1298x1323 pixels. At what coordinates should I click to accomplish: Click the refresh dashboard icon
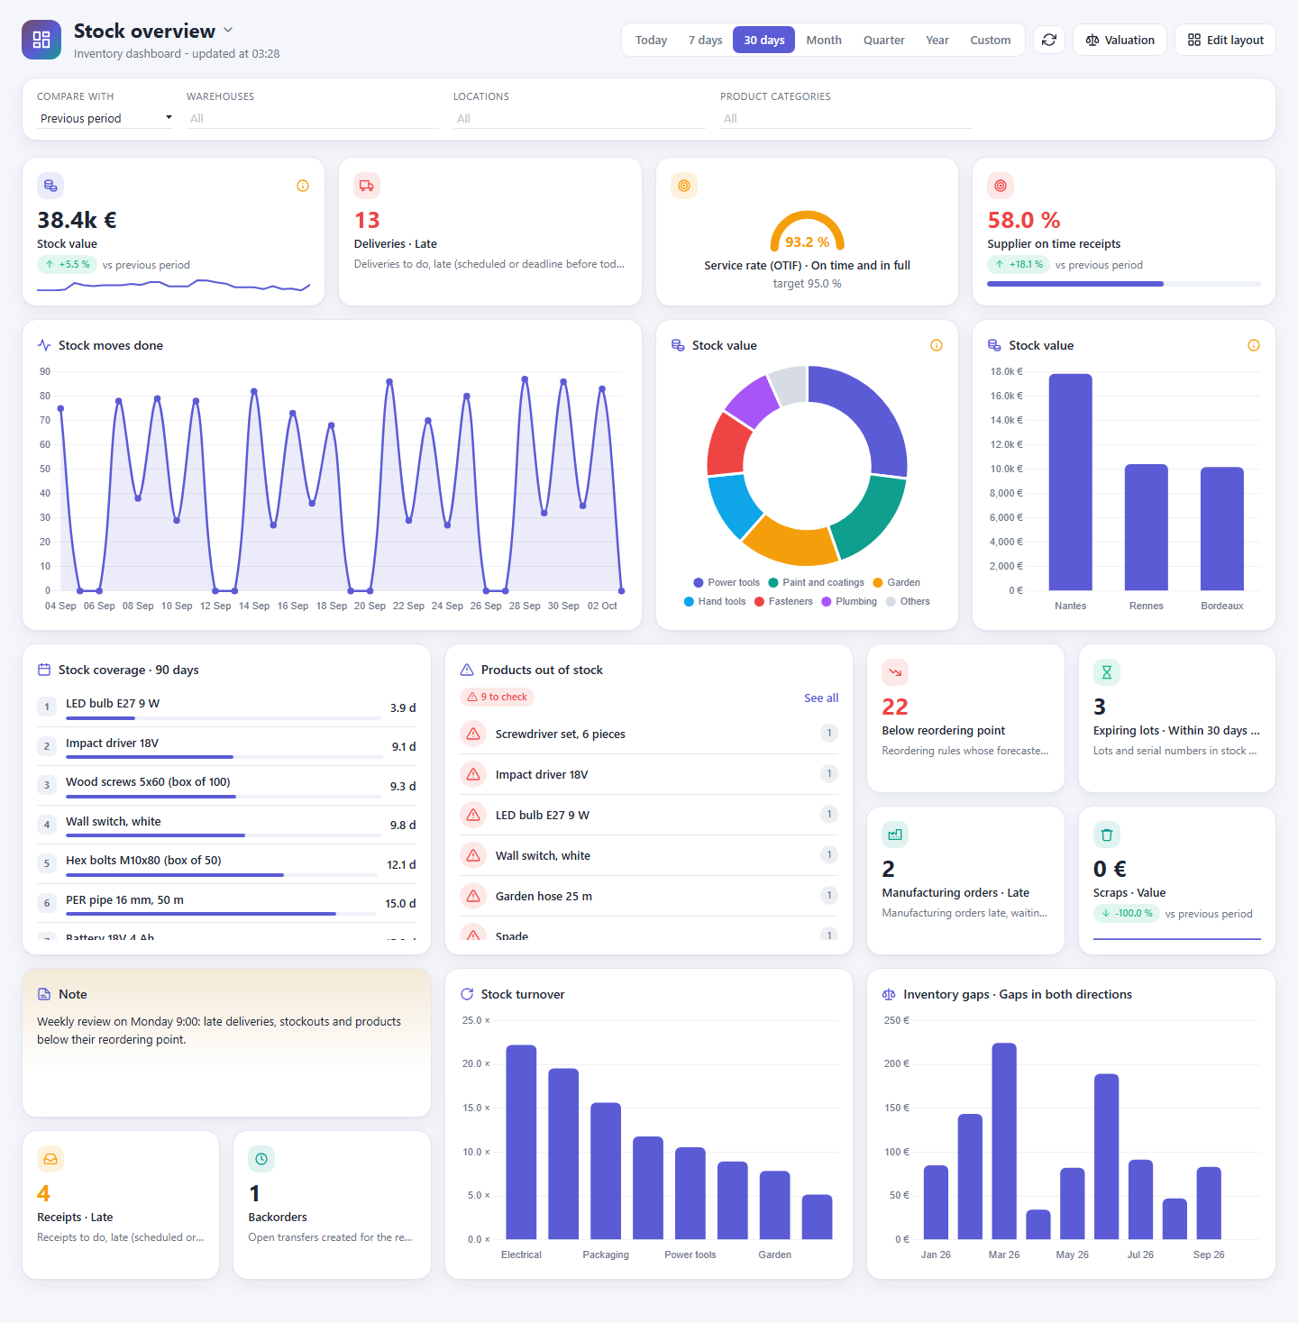[1049, 40]
